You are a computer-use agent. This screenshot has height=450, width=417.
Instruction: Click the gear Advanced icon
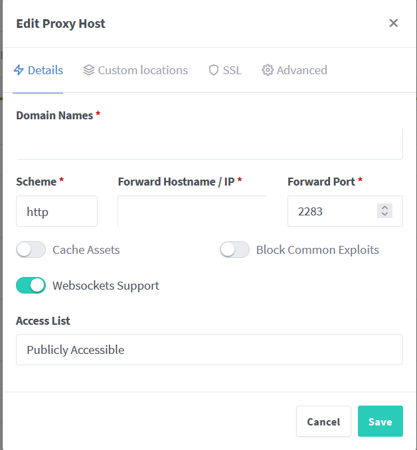[268, 70]
